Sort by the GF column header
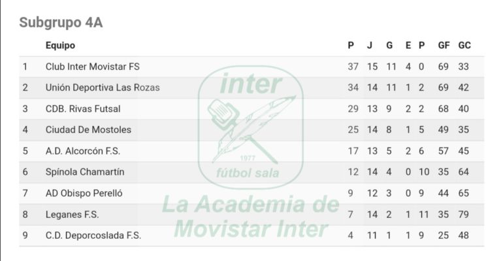This screenshot has width=501, height=261. [444, 45]
